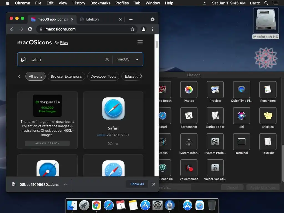The height and width of the screenshot is (213, 284).
Task: Open the Chrome tab search dropdown
Action: tap(153, 19)
